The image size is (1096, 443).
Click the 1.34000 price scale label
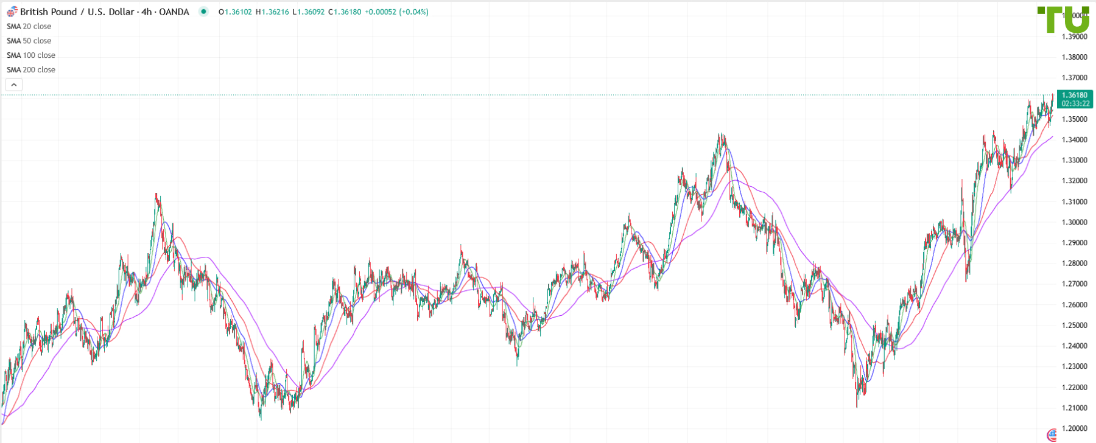pyautogui.click(x=1075, y=140)
